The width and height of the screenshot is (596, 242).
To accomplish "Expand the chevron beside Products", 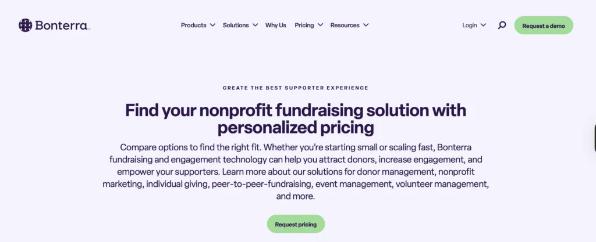I will 212,25.
